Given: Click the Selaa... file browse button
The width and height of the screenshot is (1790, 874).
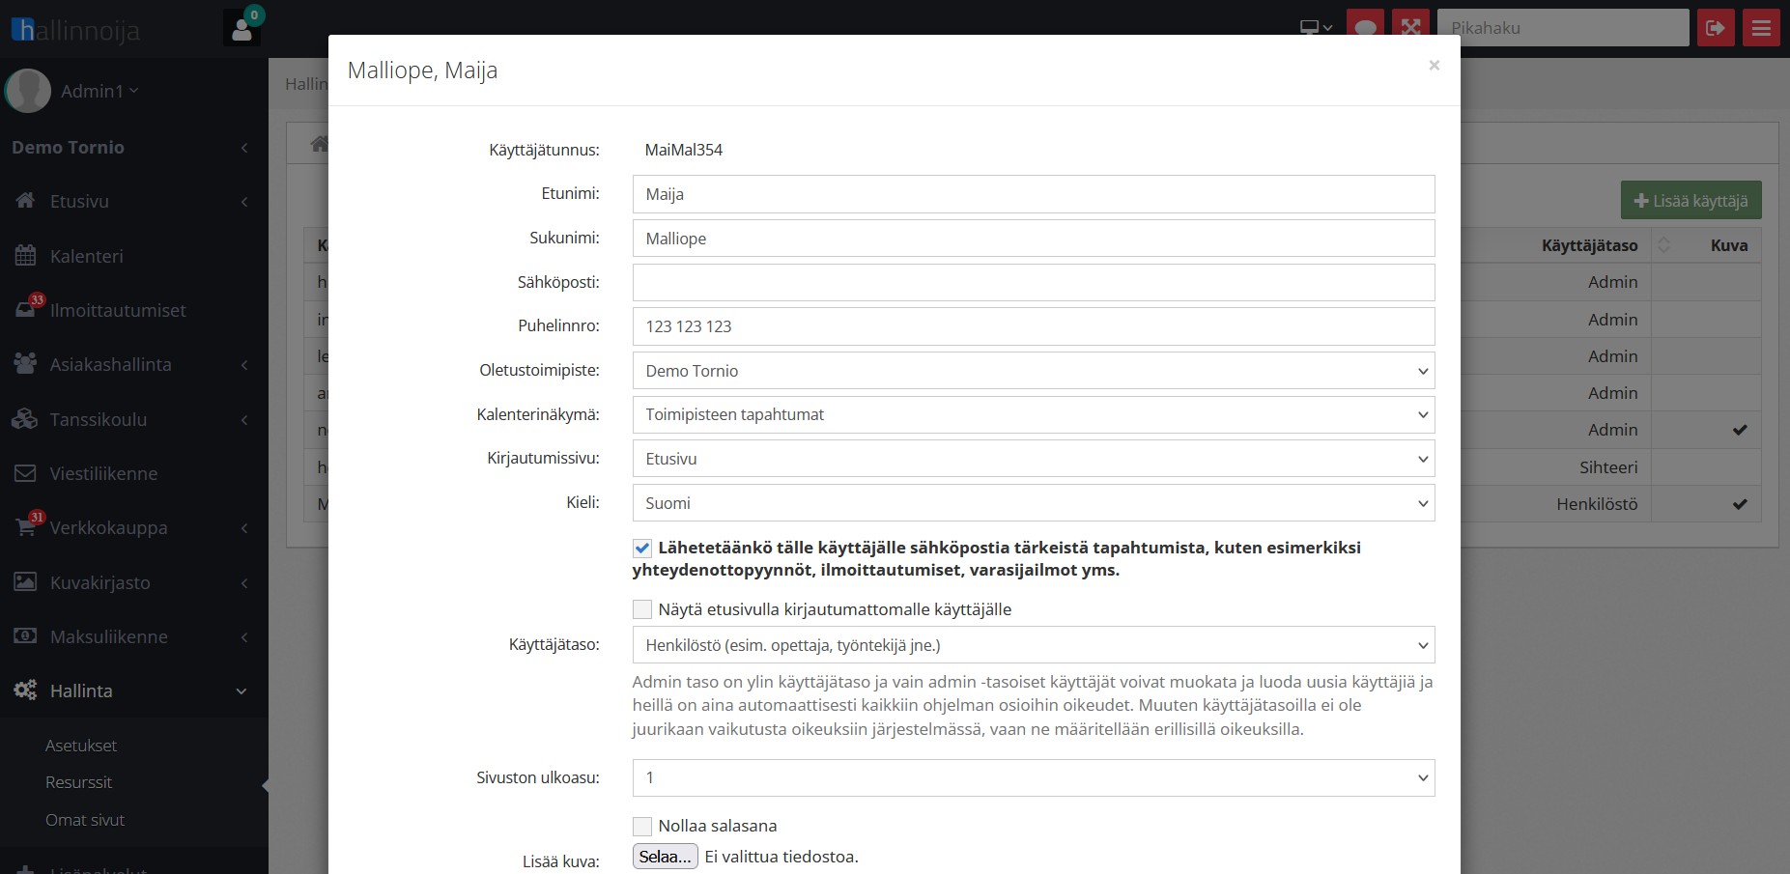Looking at the screenshot, I should coord(665,857).
